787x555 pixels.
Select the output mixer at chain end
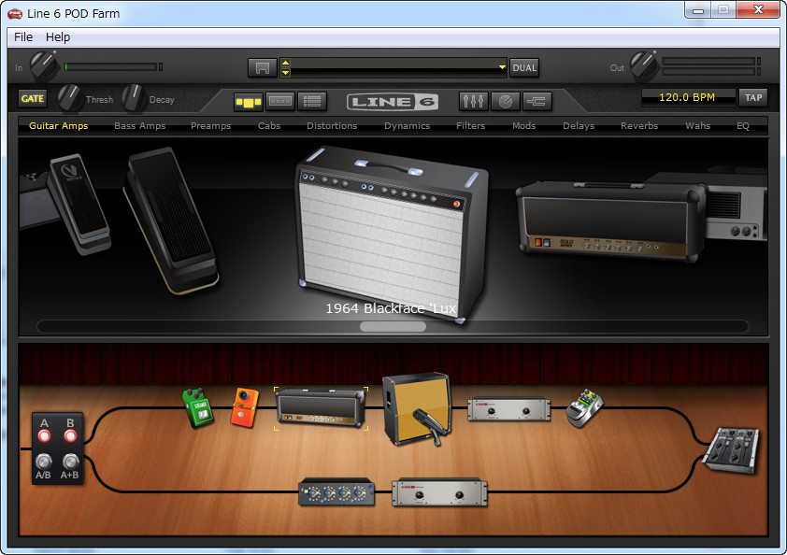tap(732, 449)
